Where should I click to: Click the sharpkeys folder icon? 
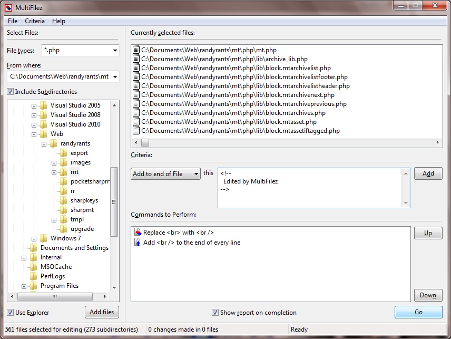[64, 200]
